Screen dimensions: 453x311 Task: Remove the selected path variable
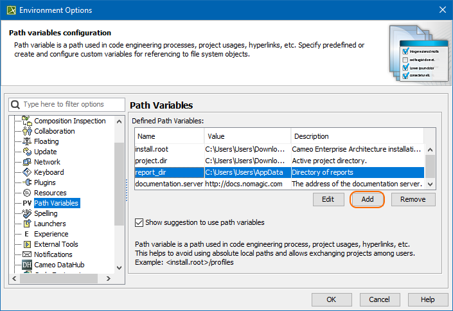click(x=413, y=199)
